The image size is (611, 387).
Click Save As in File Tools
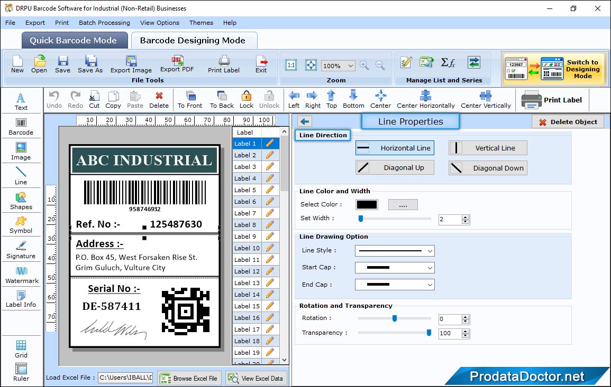tap(90, 64)
